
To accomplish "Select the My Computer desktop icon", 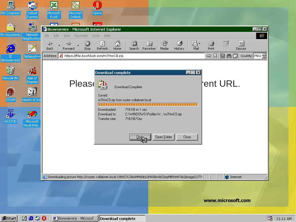I will tap(11, 8).
